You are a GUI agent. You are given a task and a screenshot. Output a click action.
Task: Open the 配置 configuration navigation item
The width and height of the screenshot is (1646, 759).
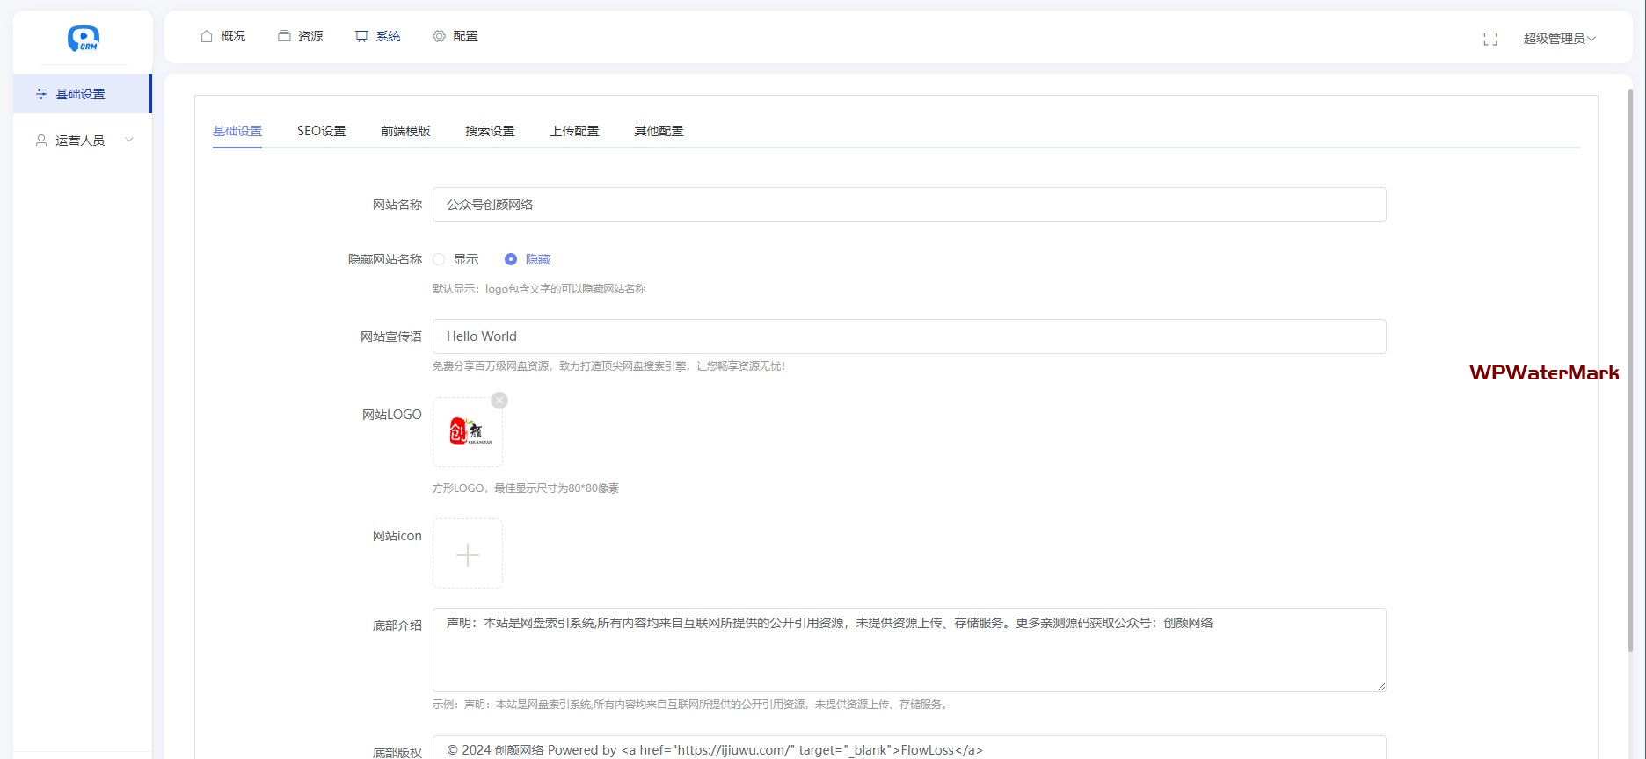tap(455, 36)
